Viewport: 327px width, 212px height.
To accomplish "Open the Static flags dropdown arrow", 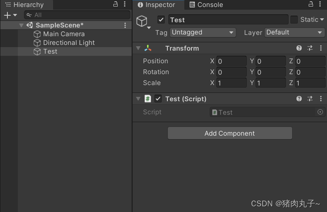I will click(x=322, y=20).
